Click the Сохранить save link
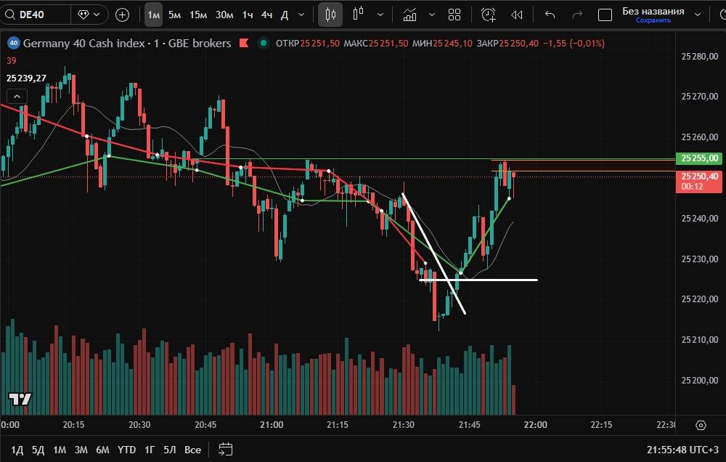The height and width of the screenshot is (462, 726). (653, 20)
